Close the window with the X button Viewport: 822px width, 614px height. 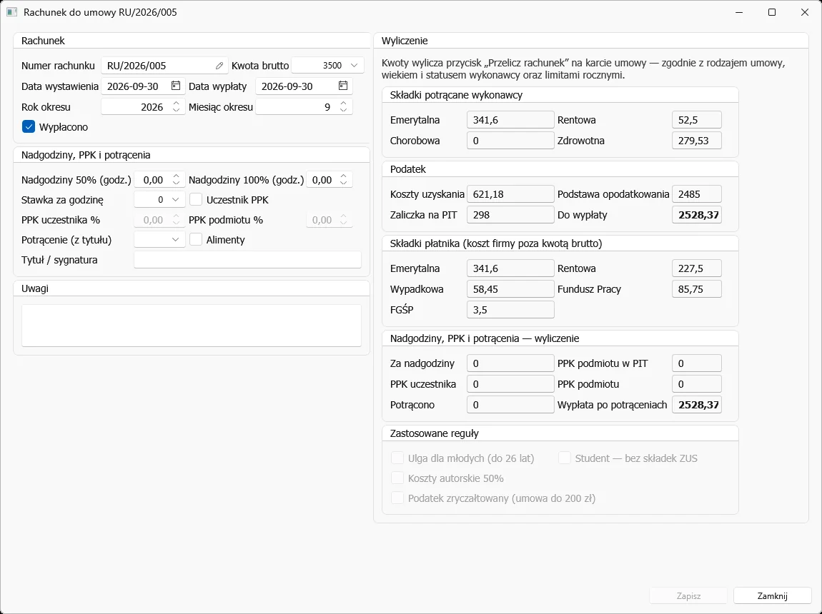[805, 12]
